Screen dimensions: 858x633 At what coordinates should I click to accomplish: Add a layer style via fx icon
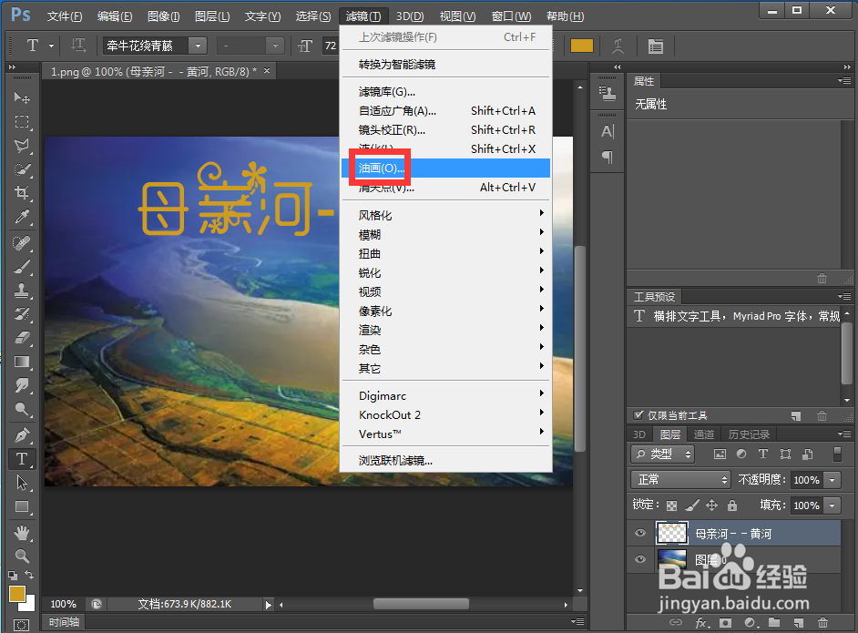click(702, 623)
